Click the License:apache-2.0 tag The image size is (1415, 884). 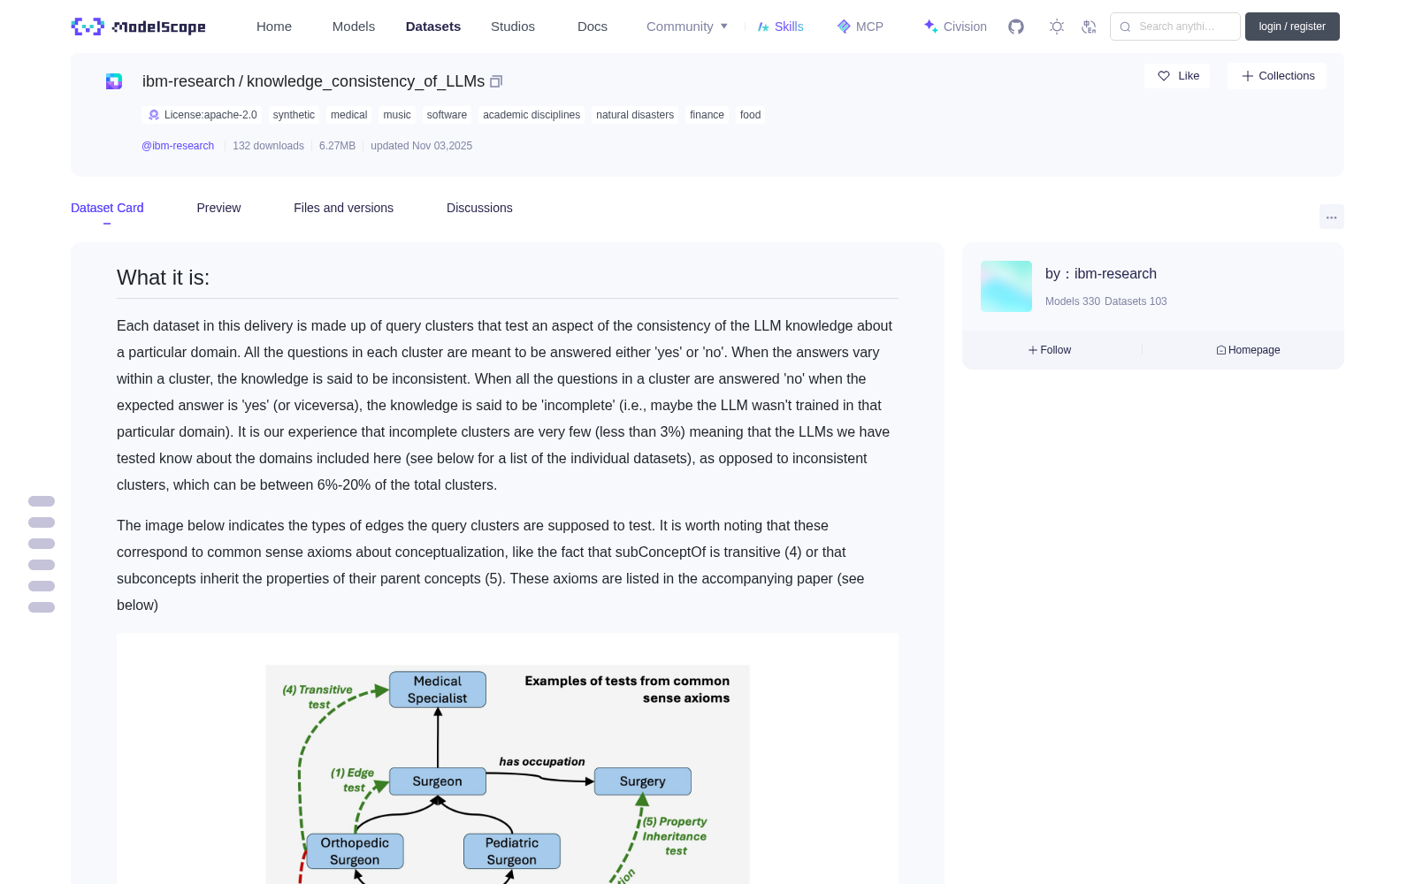pos(203,115)
